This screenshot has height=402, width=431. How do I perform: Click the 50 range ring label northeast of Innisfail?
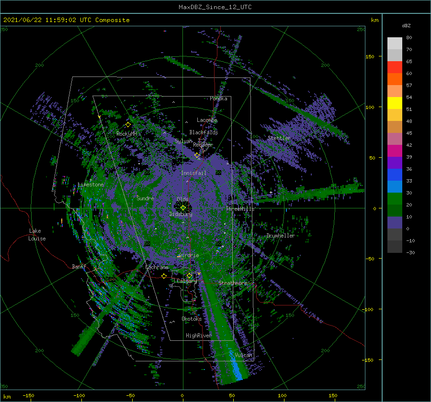pos(218,173)
